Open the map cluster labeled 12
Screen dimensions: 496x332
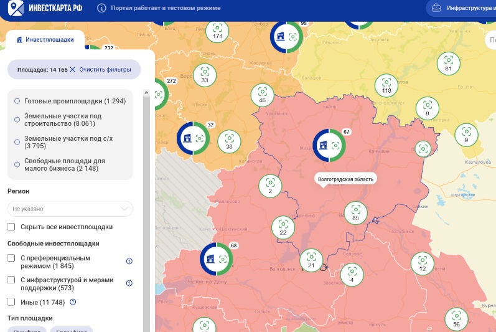click(423, 263)
